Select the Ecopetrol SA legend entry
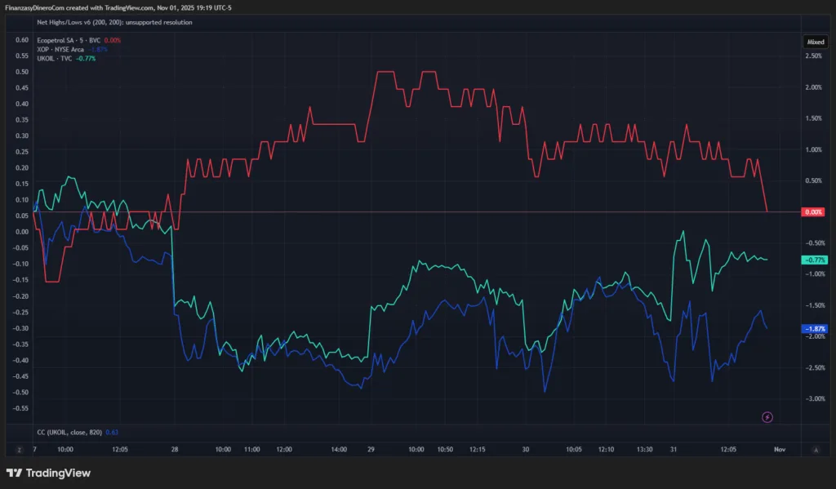Viewport: 836px width, 489px height. tap(68, 40)
